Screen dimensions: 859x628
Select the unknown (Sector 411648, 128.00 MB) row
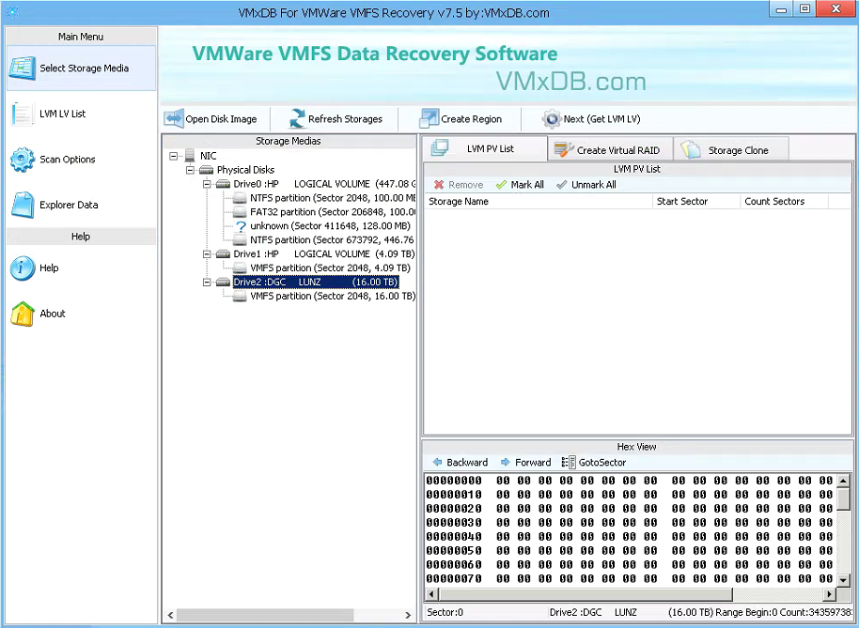tap(330, 226)
